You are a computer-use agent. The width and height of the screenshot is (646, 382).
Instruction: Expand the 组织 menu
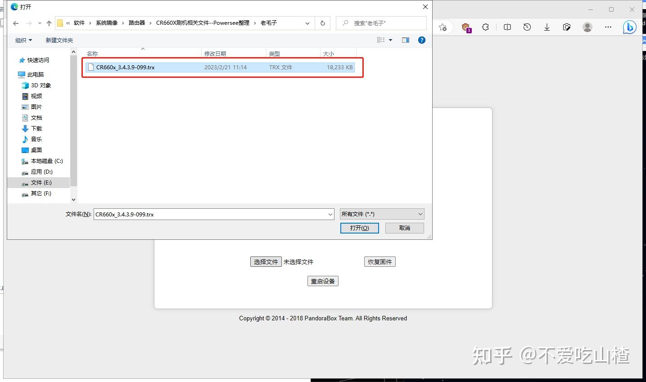coord(23,40)
